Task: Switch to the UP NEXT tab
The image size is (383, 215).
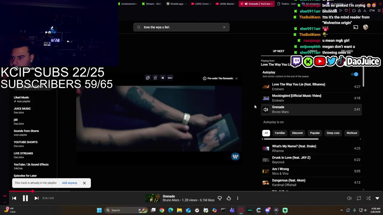Action: click(279, 51)
